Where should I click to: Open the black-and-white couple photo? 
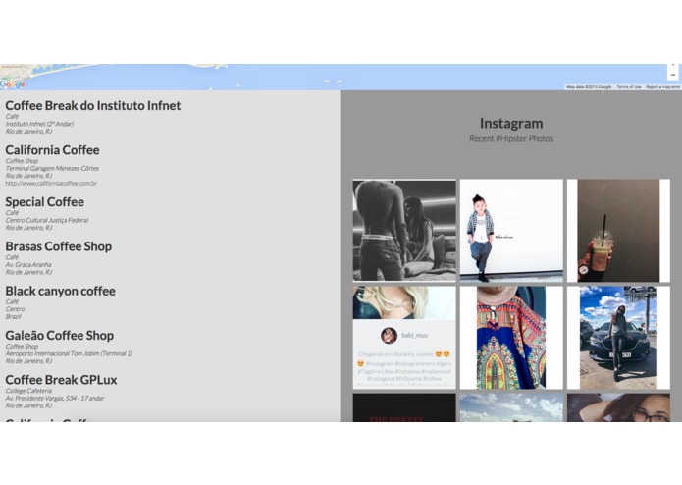[x=404, y=231]
